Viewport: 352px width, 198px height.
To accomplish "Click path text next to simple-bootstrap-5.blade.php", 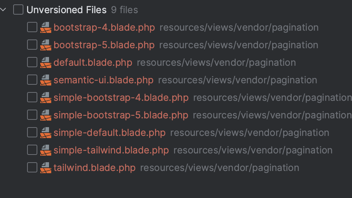I will coord(272,115).
